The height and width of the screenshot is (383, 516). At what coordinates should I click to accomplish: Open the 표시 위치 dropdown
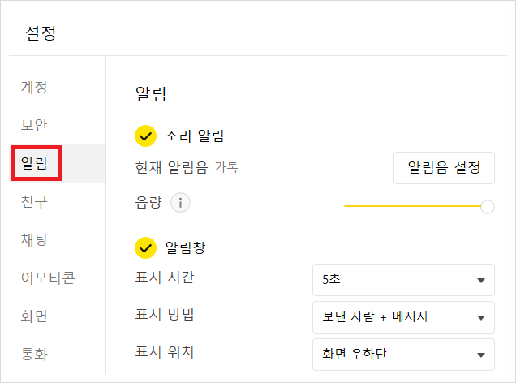403,355
